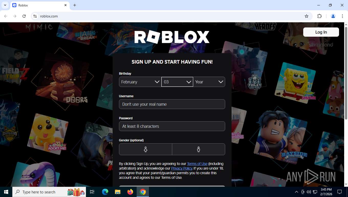Open the notification center icon
348x197 pixels.
coord(340,192)
